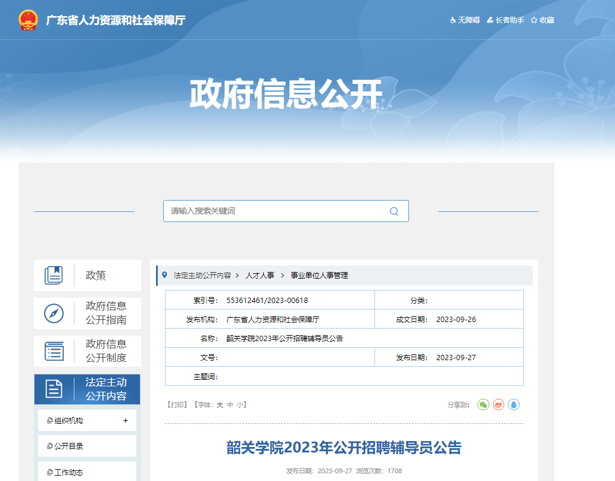615x481 pixels.
Task: Set font size to 小
Action: click(x=239, y=405)
